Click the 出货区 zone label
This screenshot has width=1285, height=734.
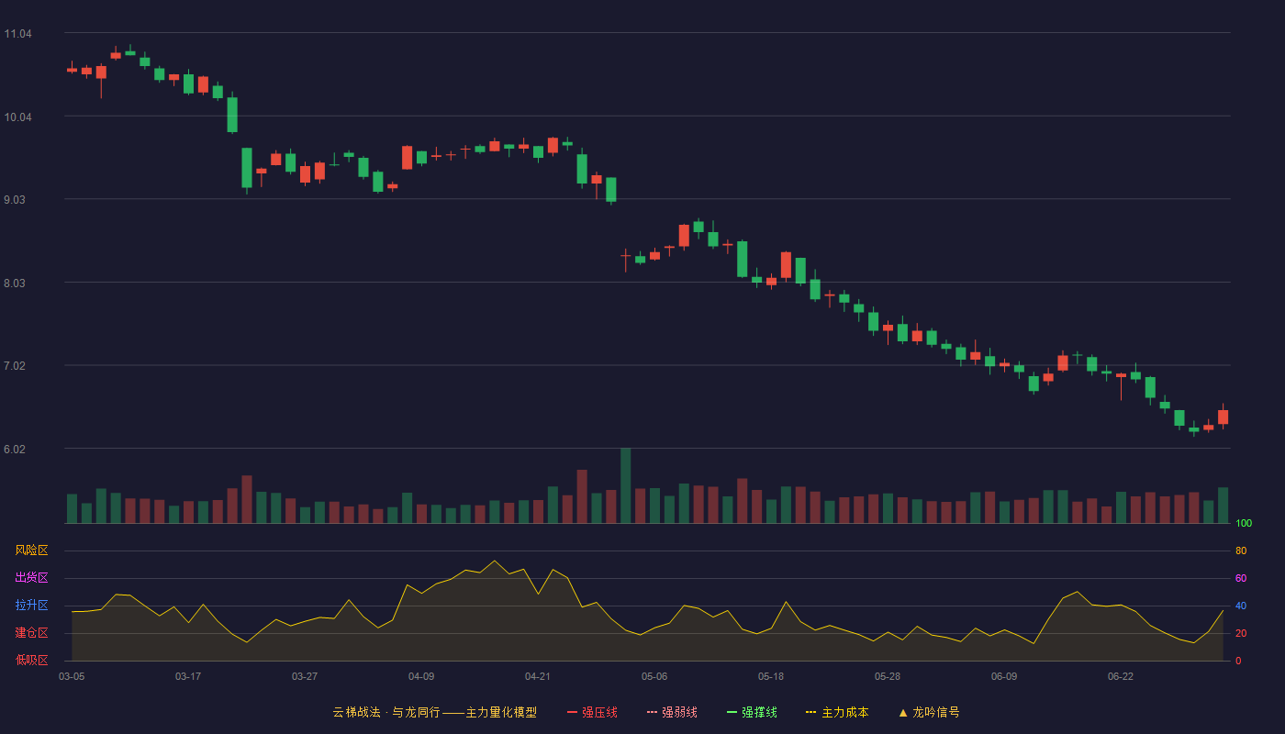[x=31, y=578]
